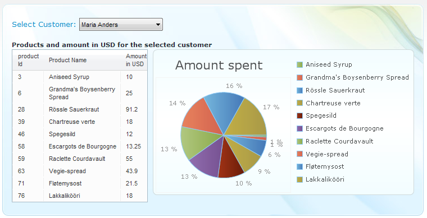Click product id 76 cell

tap(21, 196)
